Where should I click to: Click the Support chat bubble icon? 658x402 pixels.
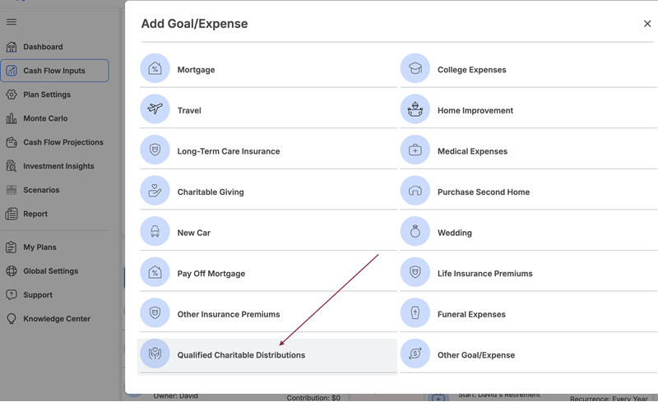coord(12,295)
